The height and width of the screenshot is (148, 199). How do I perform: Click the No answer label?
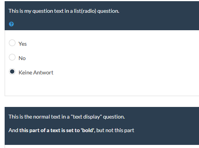click(22, 58)
